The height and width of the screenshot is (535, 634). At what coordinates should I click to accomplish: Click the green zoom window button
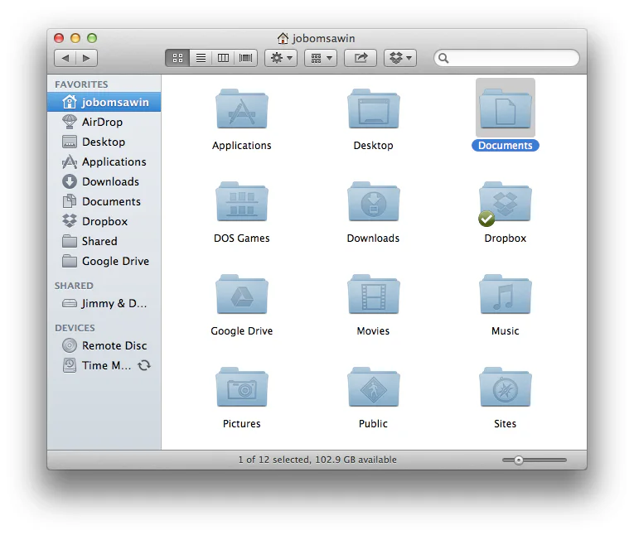coord(92,38)
